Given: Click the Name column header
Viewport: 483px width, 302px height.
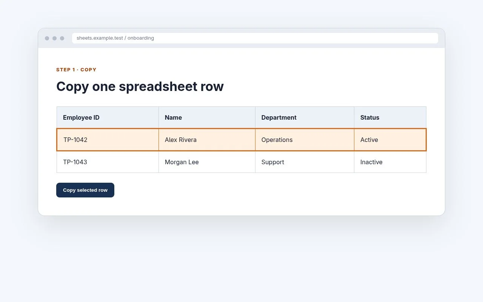Looking at the screenshot, I should click(207, 117).
